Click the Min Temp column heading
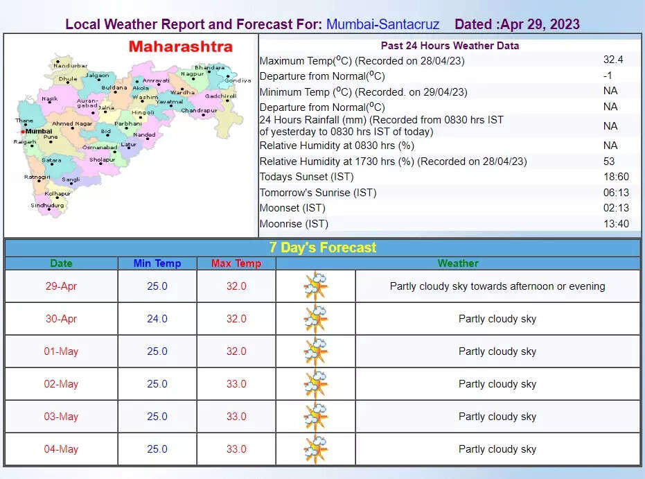 pyautogui.click(x=156, y=263)
